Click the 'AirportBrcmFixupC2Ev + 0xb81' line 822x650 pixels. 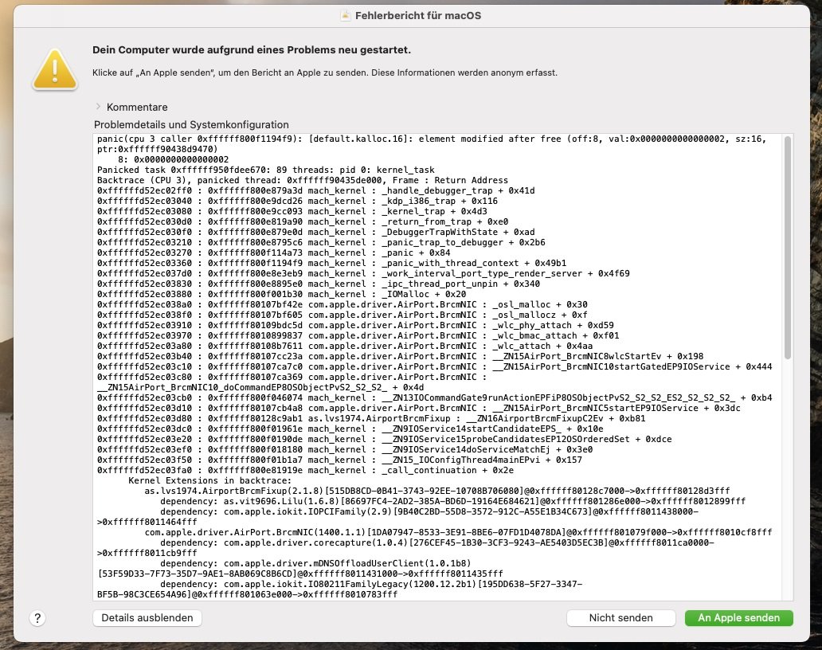pos(371,418)
